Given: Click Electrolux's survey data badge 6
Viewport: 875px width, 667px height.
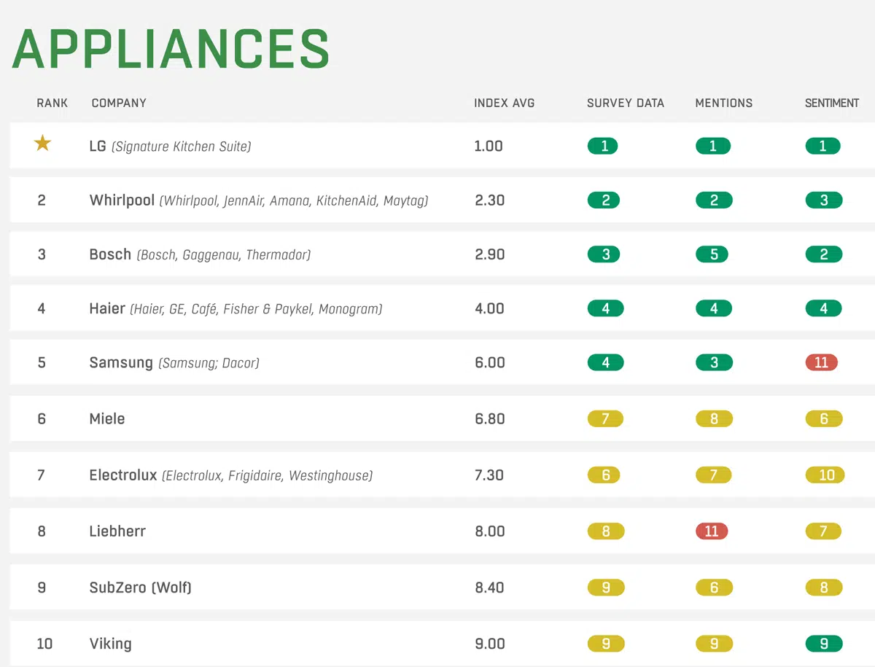Looking at the screenshot, I should [604, 475].
